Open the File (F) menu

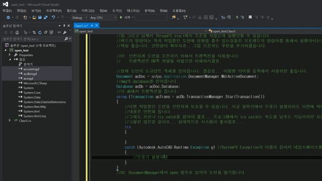(x=7, y=11)
